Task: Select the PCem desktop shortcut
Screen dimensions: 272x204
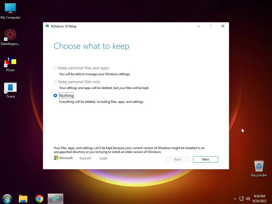Action: click(10, 64)
